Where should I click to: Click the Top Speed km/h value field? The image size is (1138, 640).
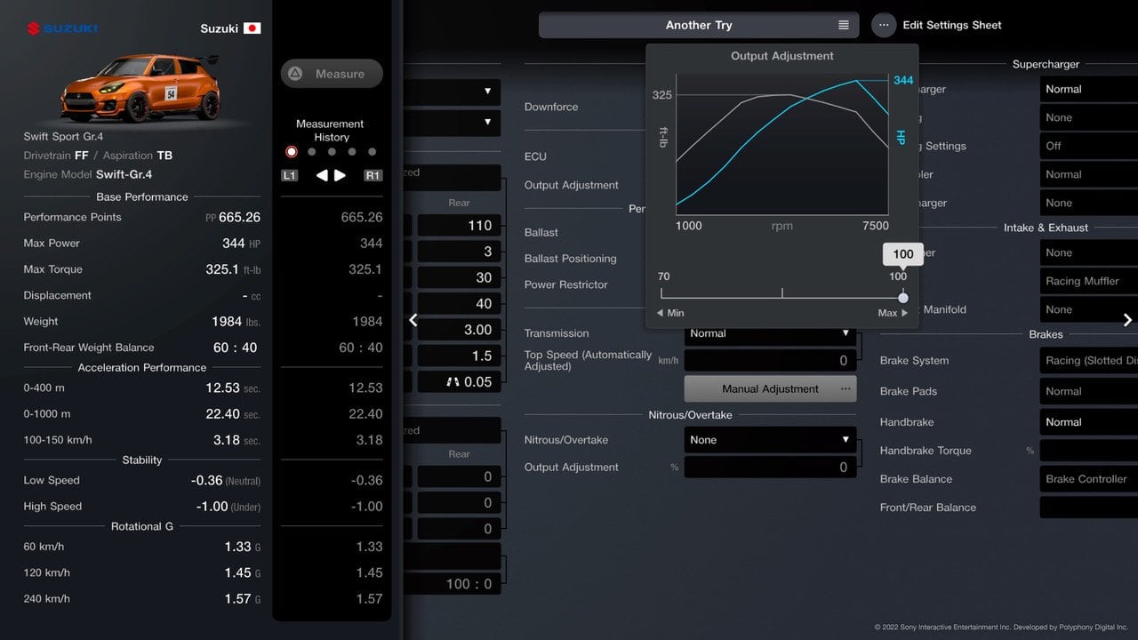tap(770, 360)
